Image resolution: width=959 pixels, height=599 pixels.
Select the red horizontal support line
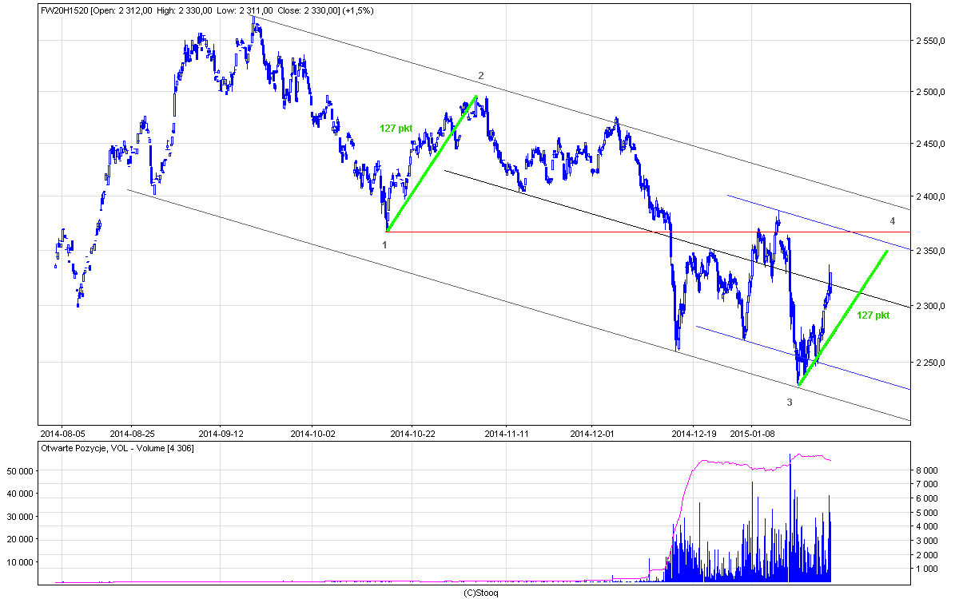tap(559, 232)
